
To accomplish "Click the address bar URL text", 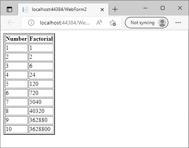I will pos(65,23).
